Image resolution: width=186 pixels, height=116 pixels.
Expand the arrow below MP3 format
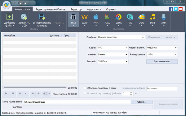click(73, 26)
